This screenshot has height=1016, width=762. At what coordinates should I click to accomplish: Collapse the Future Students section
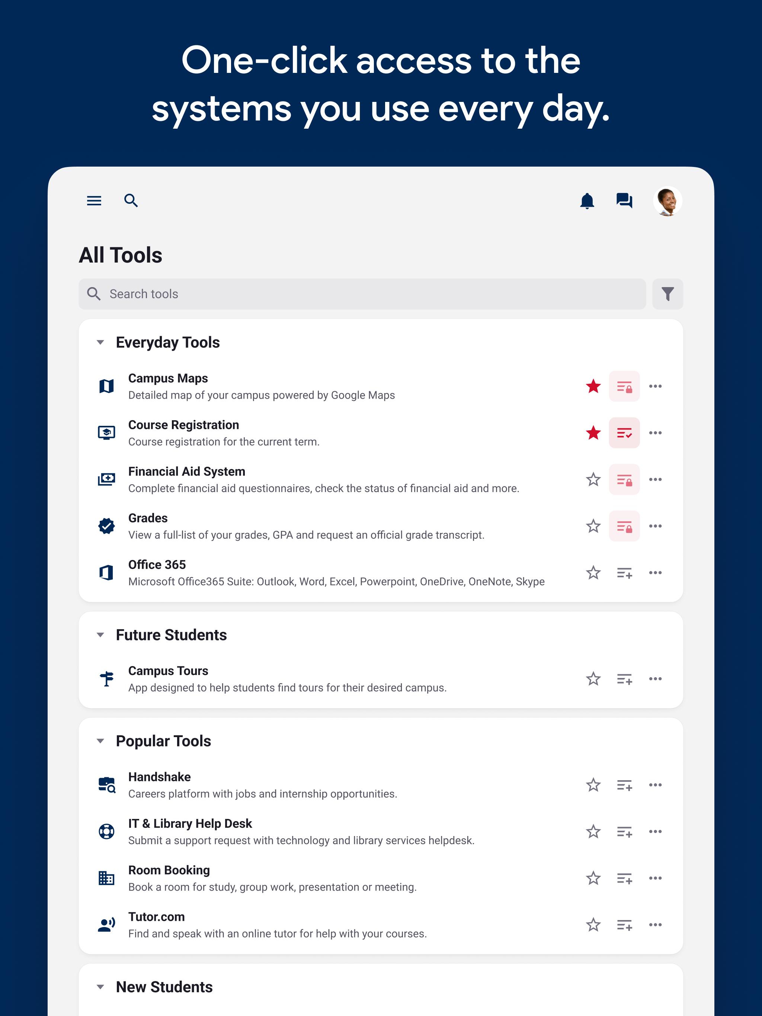(100, 635)
